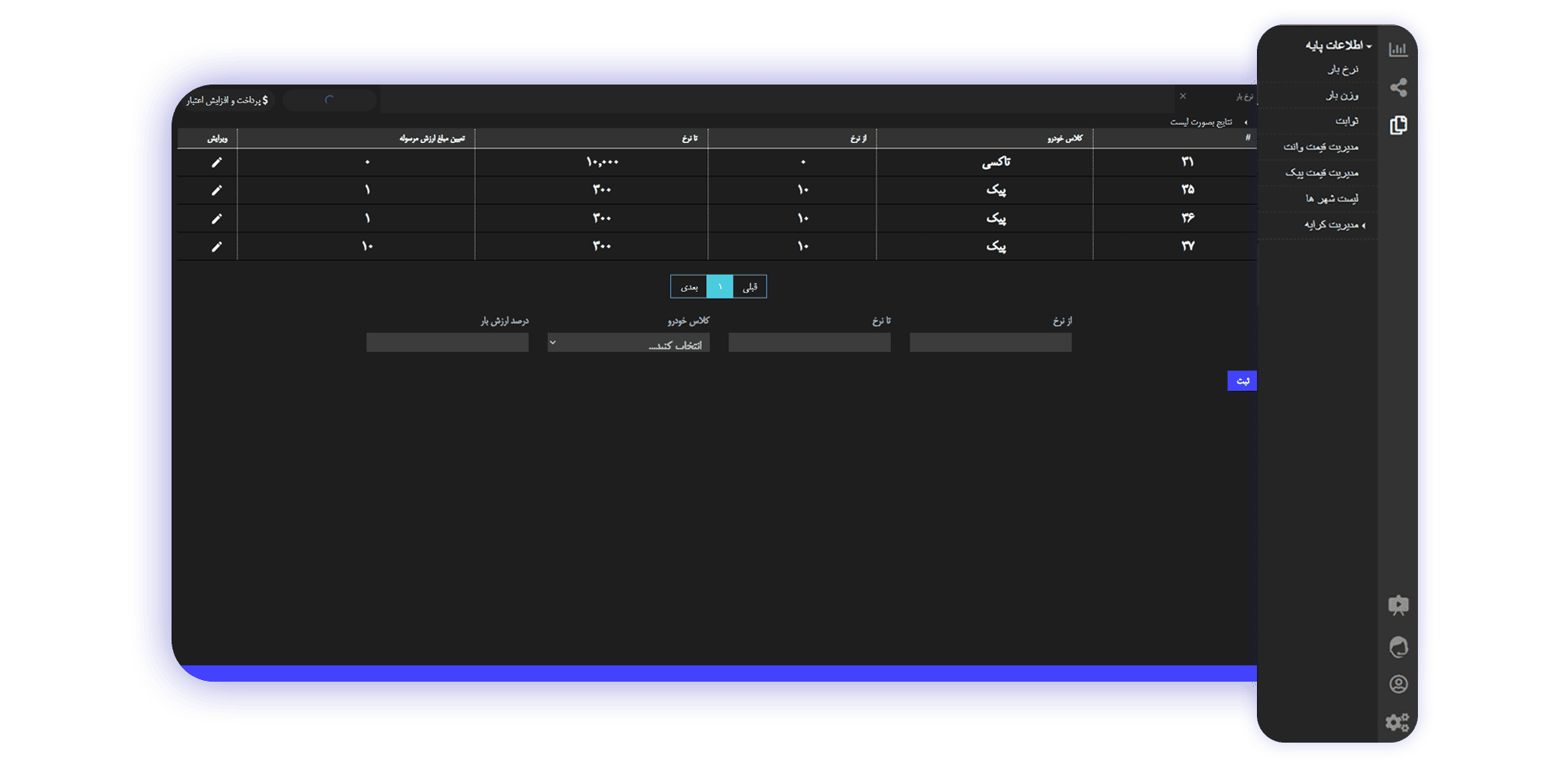
Task: Close the نرخ بار tab with X
Action: (x=1183, y=96)
